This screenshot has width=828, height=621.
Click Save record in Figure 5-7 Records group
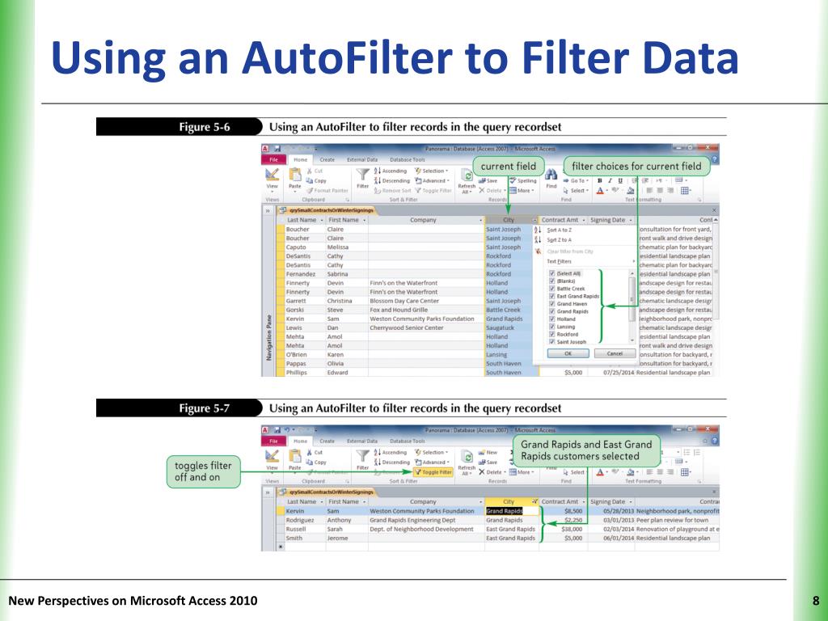pos(488,462)
